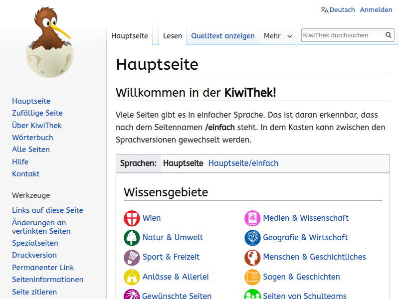
Task: Open the Druckversion tool link
Action: (34, 255)
